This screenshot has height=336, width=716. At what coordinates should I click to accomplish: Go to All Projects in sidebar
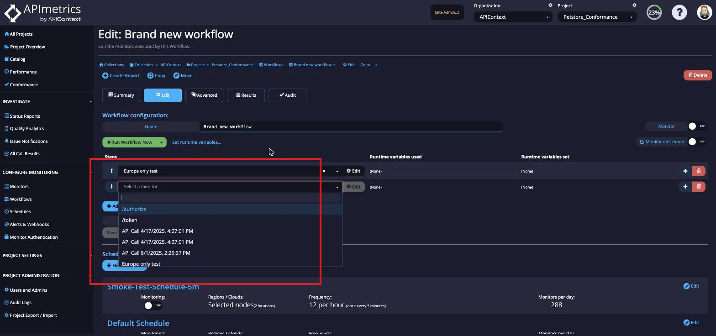19,34
